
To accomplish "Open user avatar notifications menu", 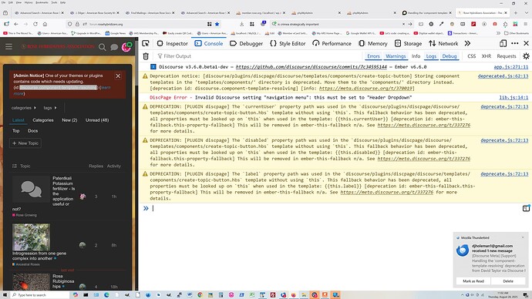I will [126, 47].
